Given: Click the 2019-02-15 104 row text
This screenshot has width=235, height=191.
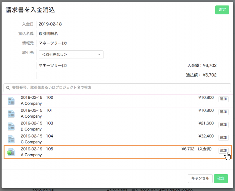Looking at the screenshot, I should (x=37, y=136).
